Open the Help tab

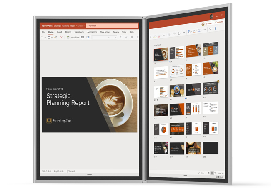(132, 32)
